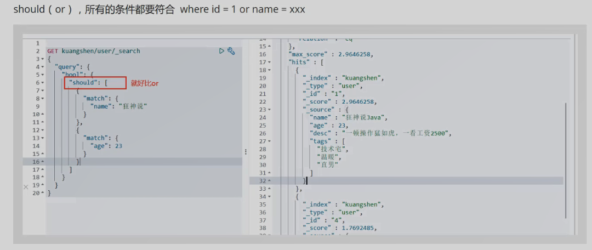Collapse fold arrow at request line 13
Screen dimensions: 592x250
coord(42,138)
